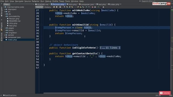The height and width of the screenshot is (97, 173).
Task: Click the maintainable-code project folder icon
Action: coord(6,7)
